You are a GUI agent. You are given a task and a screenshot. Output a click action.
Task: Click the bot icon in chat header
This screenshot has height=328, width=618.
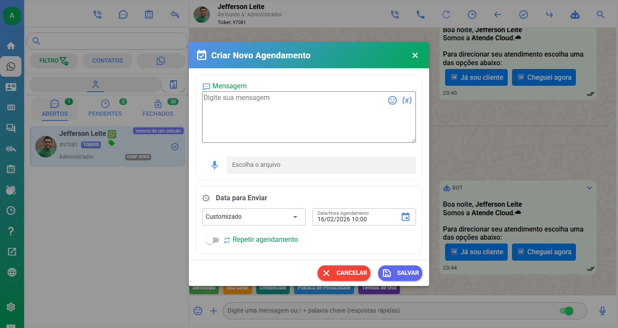575,15
